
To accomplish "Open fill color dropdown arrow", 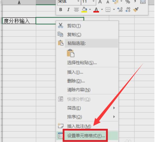I will pyautogui.click(x=90, y=9).
